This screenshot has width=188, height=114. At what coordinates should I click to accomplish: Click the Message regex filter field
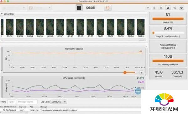(x=27, y=102)
